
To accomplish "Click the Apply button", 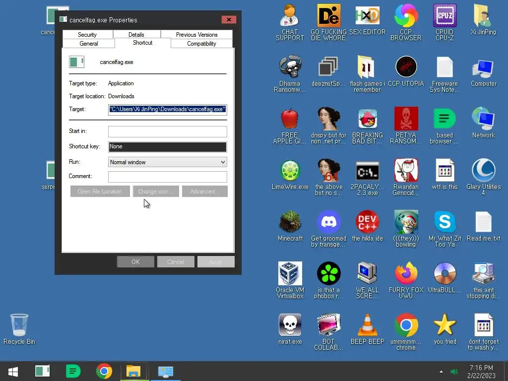I will [x=216, y=262].
